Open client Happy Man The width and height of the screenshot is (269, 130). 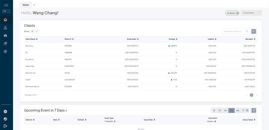[30, 66]
